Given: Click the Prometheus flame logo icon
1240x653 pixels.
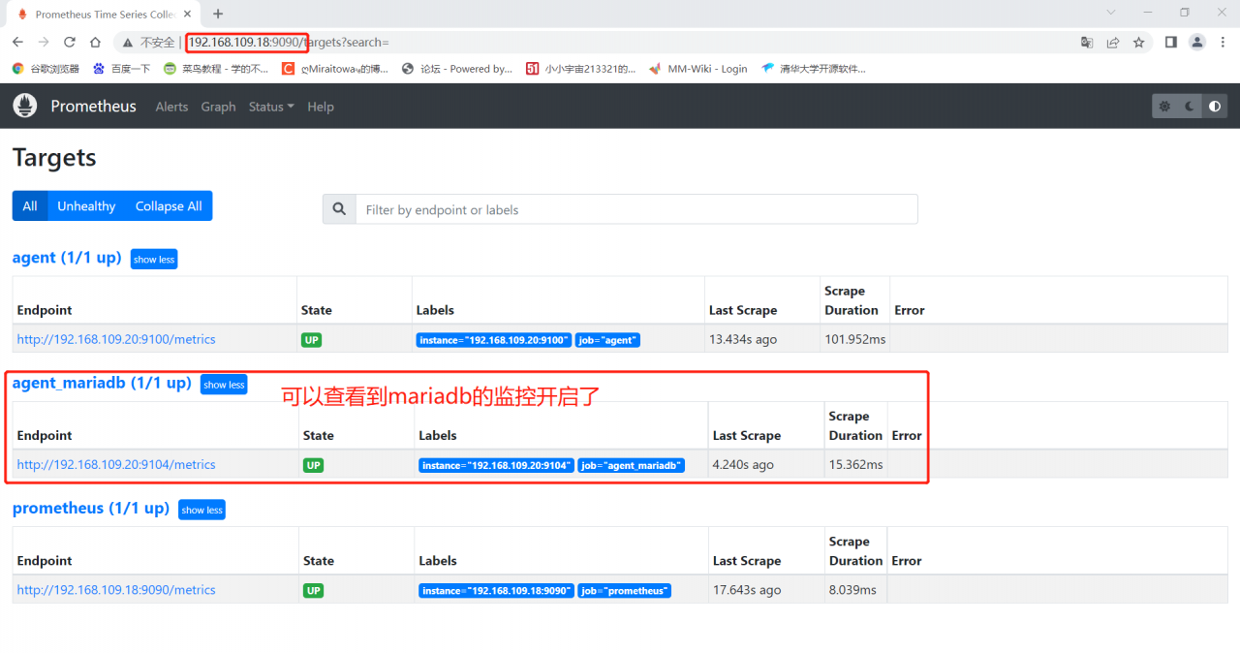Looking at the screenshot, I should (x=25, y=106).
